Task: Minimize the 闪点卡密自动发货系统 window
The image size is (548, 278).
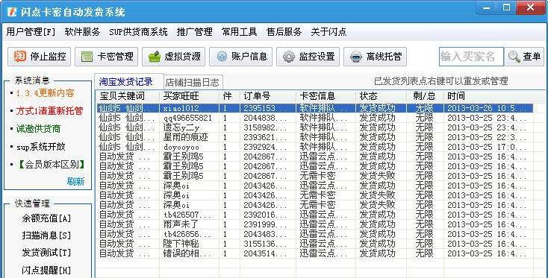Action: [x=487, y=7]
